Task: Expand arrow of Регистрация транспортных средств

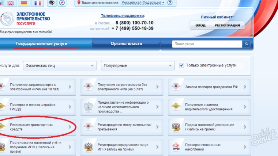Action: click(70, 127)
